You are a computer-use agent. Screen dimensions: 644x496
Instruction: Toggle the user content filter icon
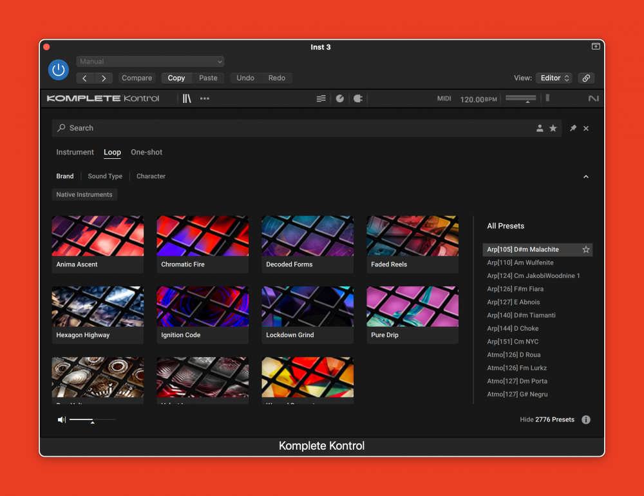point(540,129)
